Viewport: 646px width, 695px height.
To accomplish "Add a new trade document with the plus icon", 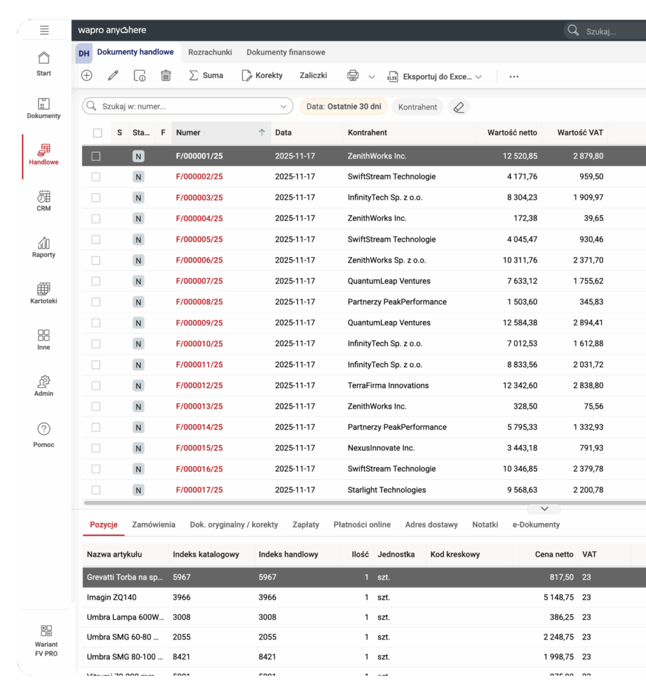I will point(86,75).
